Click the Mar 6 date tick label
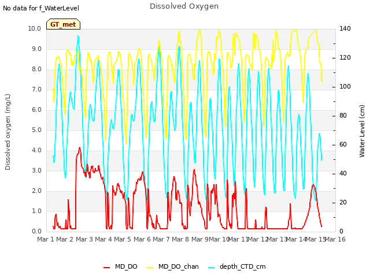The image size is (370, 278). (142, 239)
